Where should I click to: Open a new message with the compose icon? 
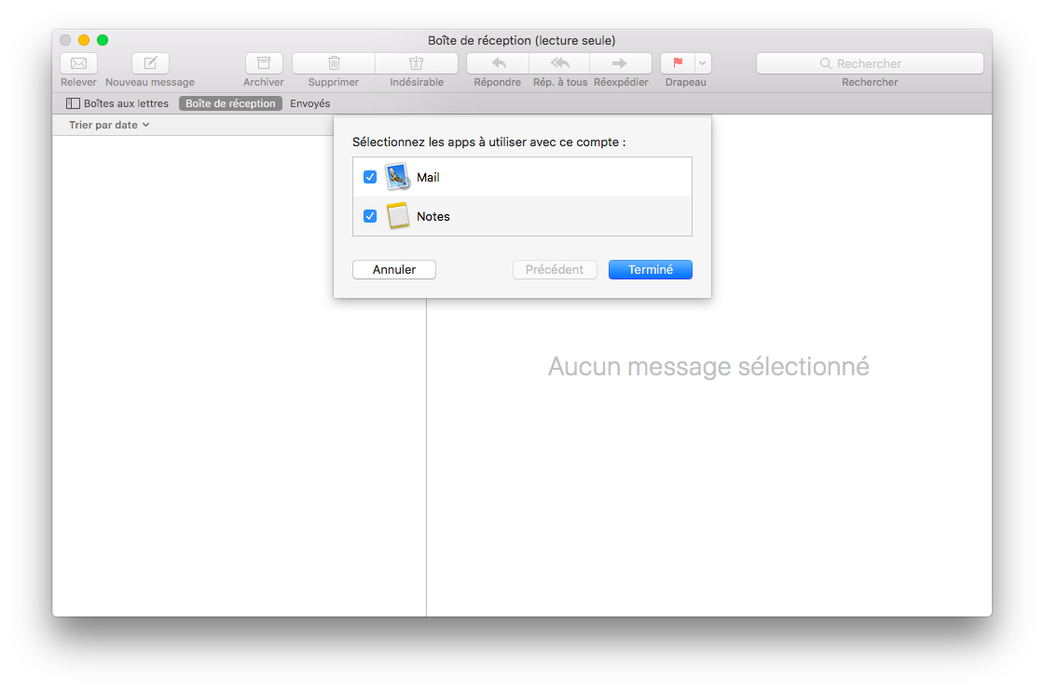150,63
